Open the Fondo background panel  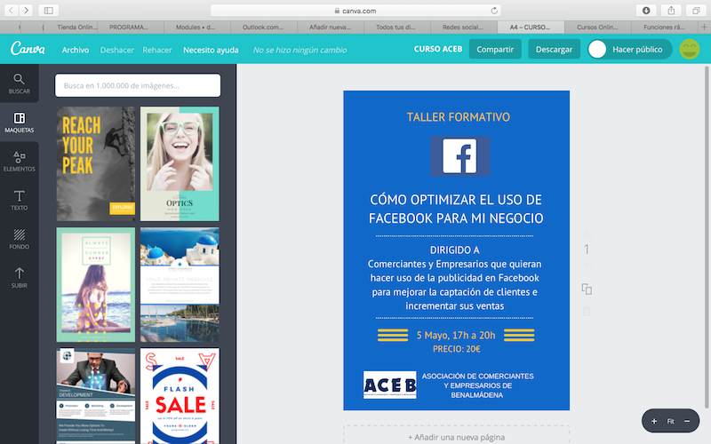pyautogui.click(x=19, y=239)
